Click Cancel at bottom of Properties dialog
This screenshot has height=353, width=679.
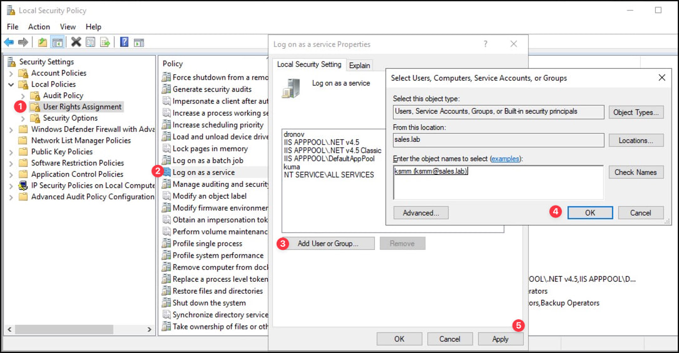pos(449,339)
